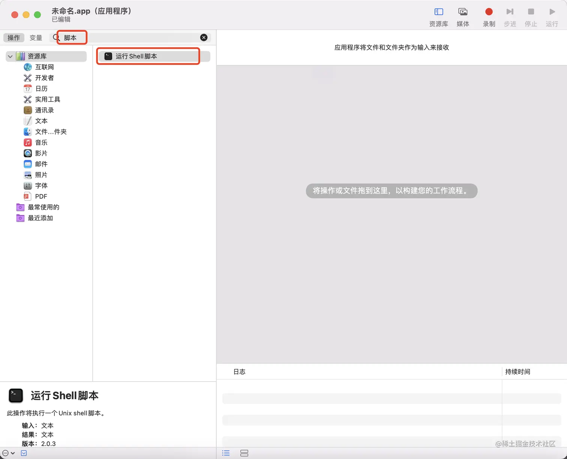
Task: Clear the search field text
Action: pos(204,38)
